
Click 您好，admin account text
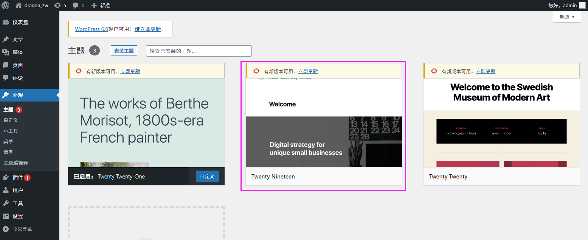[x=562, y=5]
